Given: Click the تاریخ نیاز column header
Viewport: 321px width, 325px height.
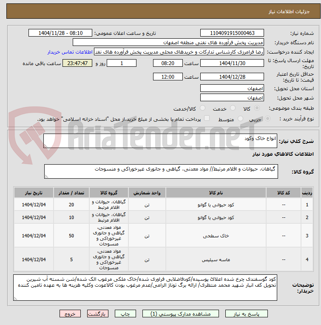Looking at the screenshot, I should pyautogui.click(x=34, y=193).
